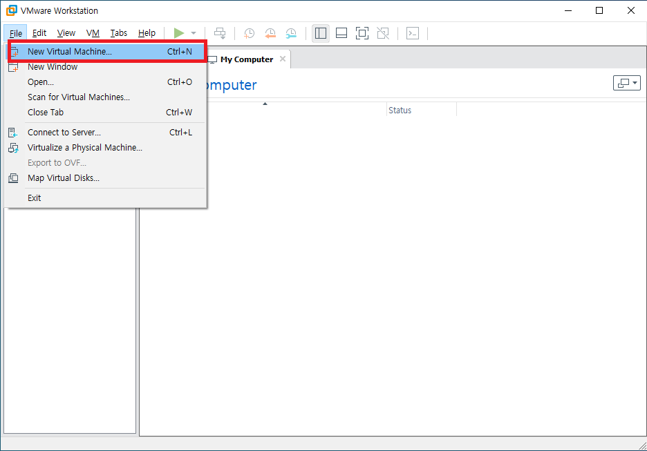Toggle the library sidebar view icon
Viewport: 647px width, 451px height.
tap(321, 33)
